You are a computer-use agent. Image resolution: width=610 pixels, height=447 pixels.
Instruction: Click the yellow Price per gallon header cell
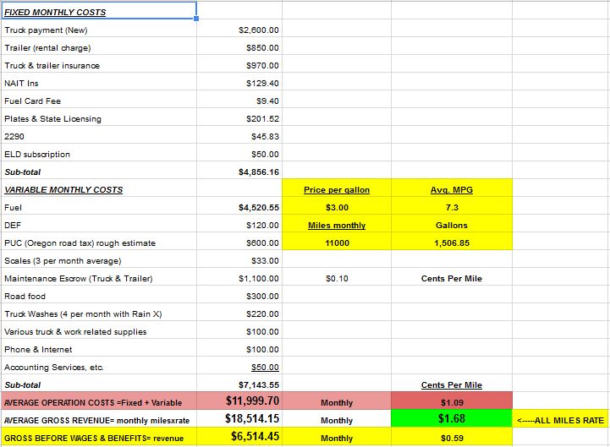[337, 190]
